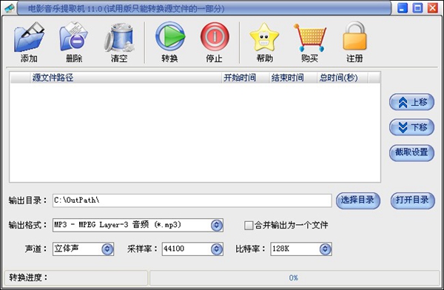The image size is (444, 290).
Task: Click the 结束时间 column header
Action: point(293,78)
